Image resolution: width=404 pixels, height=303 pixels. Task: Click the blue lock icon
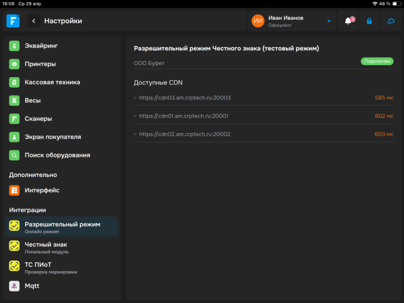(x=369, y=21)
